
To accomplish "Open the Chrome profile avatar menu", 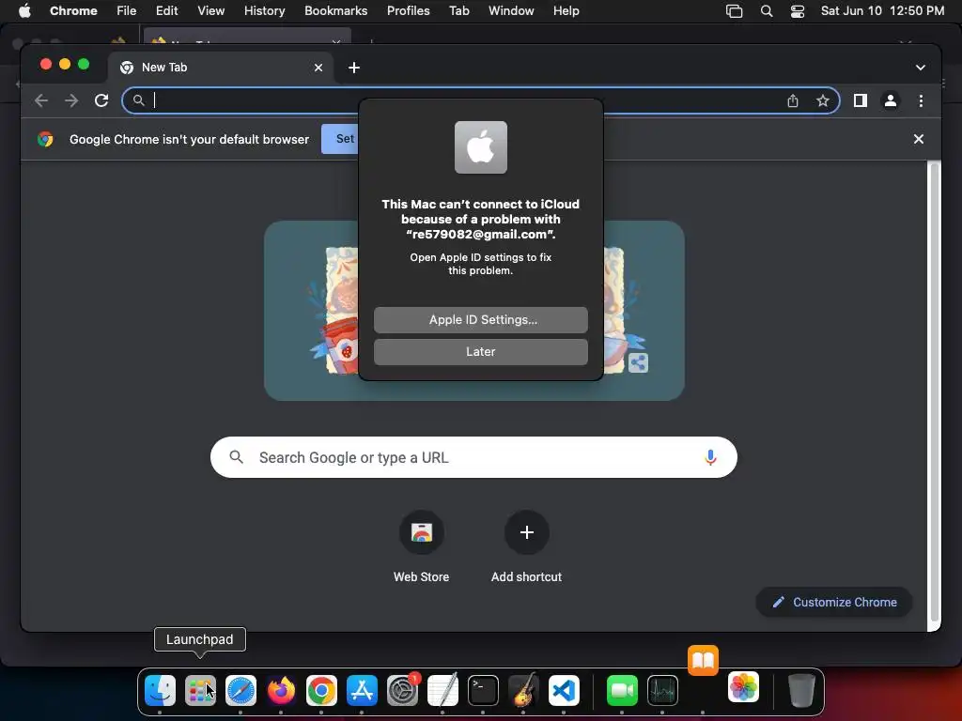I will (891, 100).
